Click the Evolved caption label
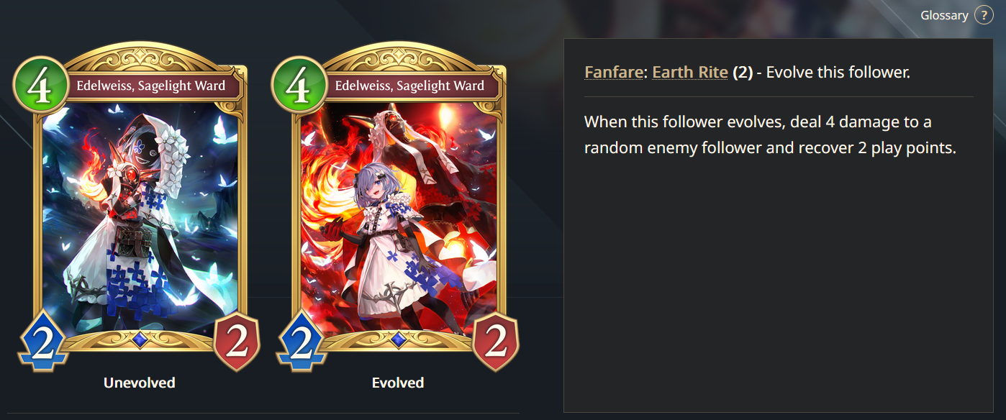 click(x=398, y=383)
